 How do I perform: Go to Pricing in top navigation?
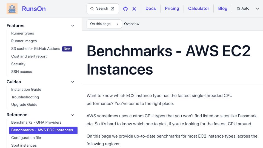(x=172, y=8)
